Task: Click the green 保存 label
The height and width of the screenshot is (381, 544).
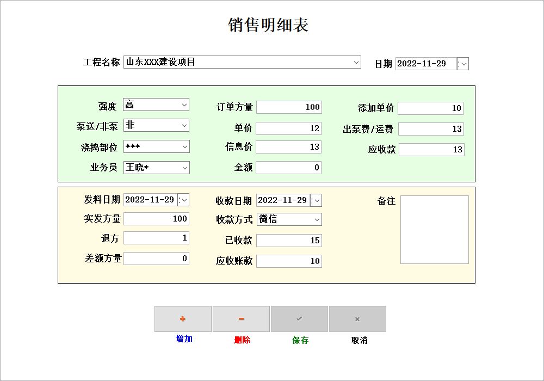Action: [300, 340]
